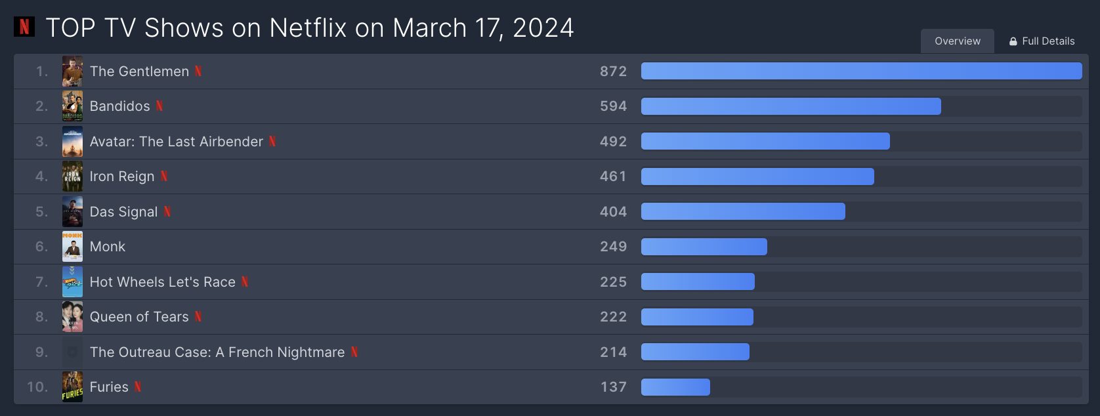Viewport: 1100px width, 416px height.
Task: Click the Bandidos poster thumbnail
Action: (x=72, y=106)
